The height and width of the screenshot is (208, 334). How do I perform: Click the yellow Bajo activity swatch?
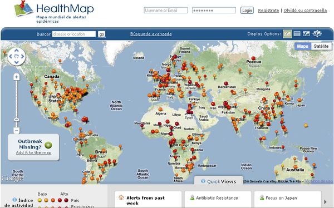tap(40, 200)
